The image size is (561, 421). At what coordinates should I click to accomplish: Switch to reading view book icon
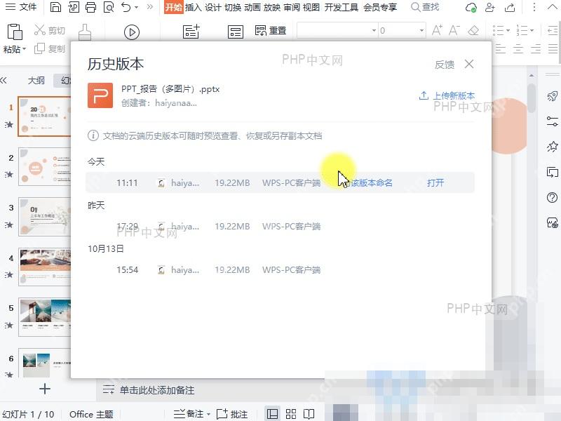(309, 414)
